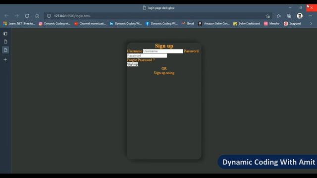The height and width of the screenshot is (178, 317).
Task: Switch to the first vertical tab
Action: pyautogui.click(x=5, y=42)
